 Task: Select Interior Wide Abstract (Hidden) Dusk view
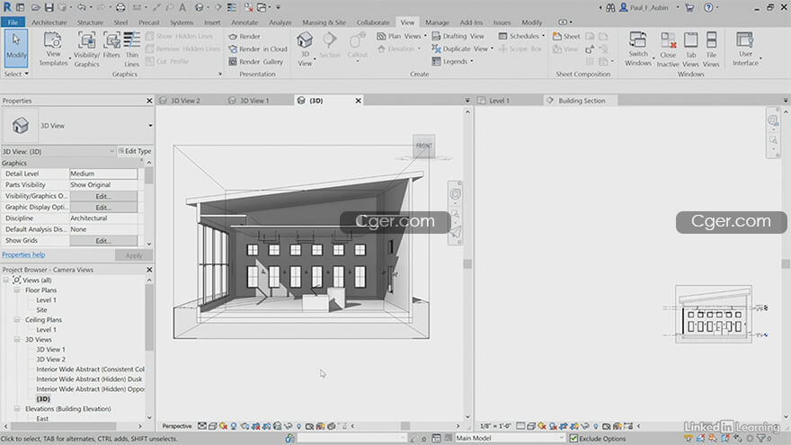point(89,378)
